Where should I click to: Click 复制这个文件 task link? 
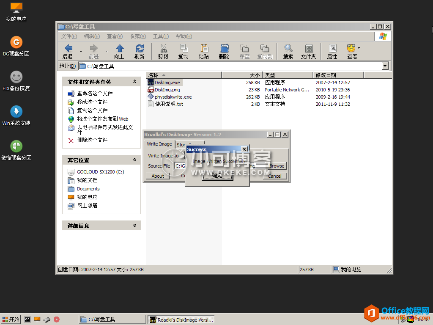92,110
